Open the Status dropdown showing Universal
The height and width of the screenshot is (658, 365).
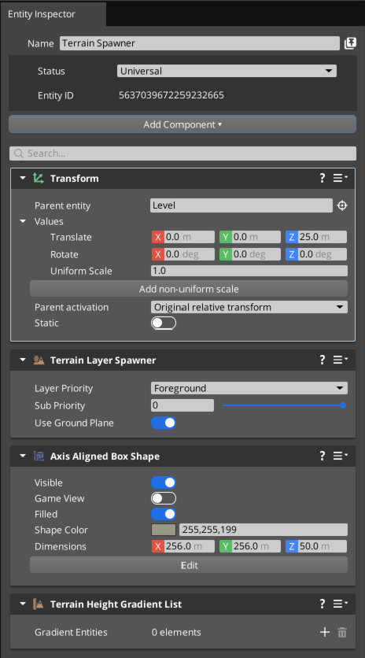(x=227, y=71)
